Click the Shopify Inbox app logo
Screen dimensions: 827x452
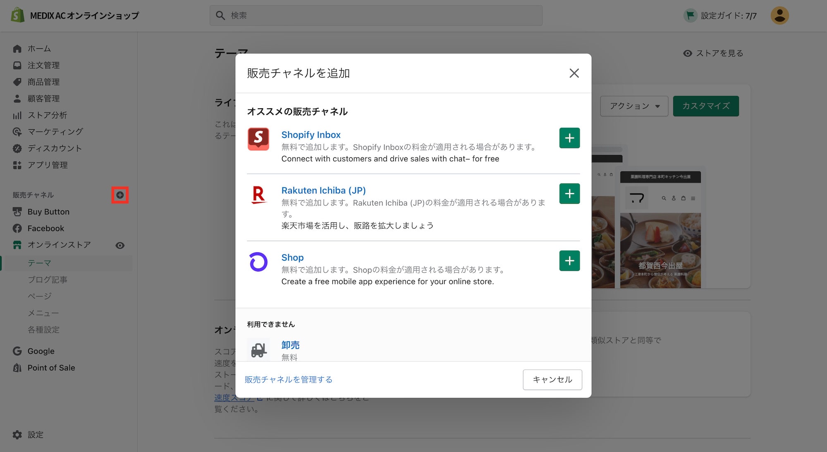tap(258, 139)
